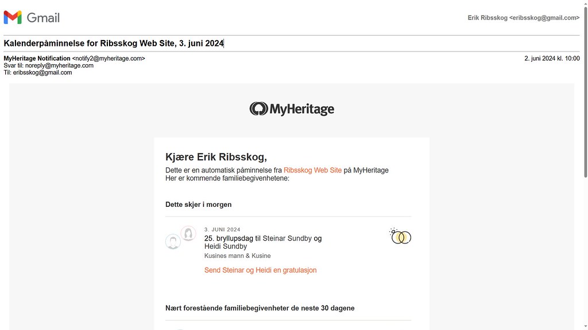Click the vertical scrollbar thumb
Screen dimensions: 588x330
[x=585, y=92]
